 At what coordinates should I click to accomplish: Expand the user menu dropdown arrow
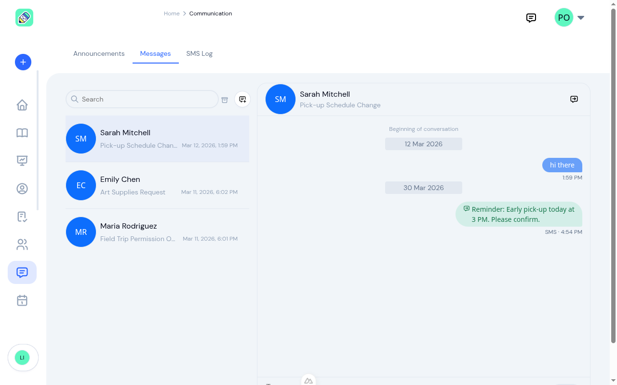click(x=581, y=18)
